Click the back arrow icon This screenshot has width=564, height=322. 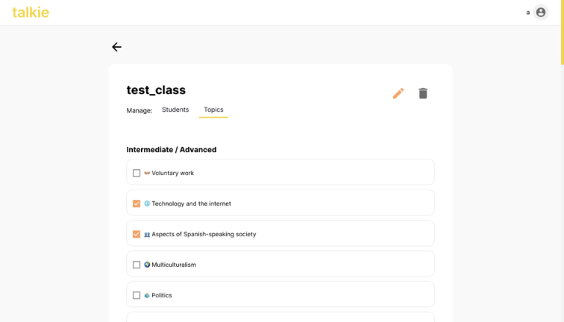116,47
